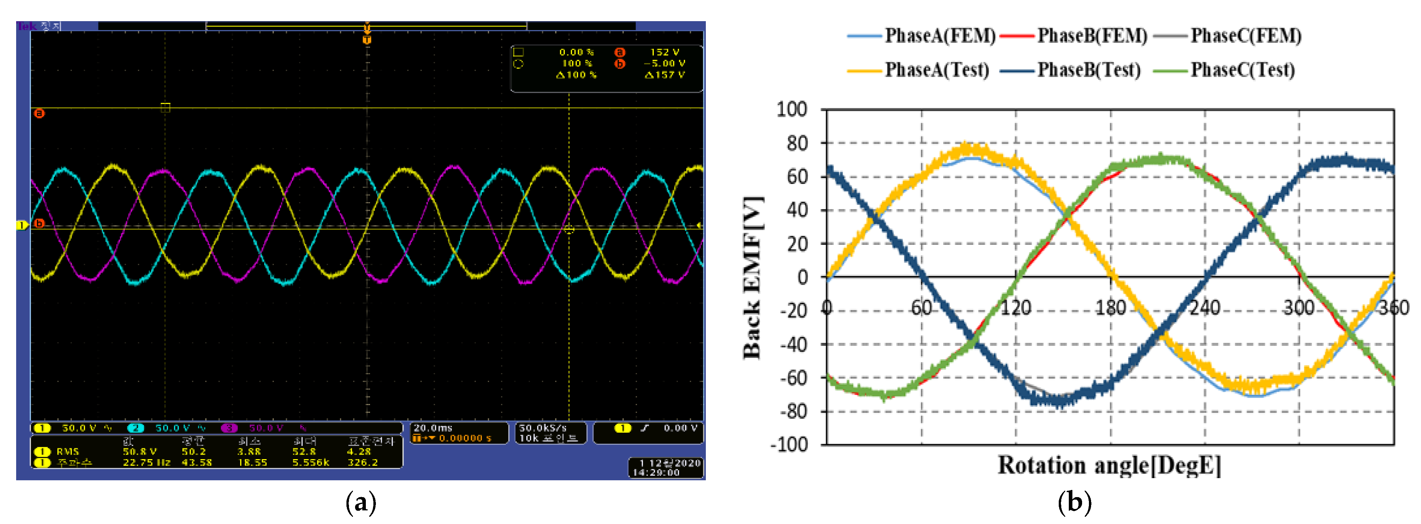This screenshot has width=1421, height=524.
Task: Click the trigger rising-edge slope icon
Action: [645, 428]
